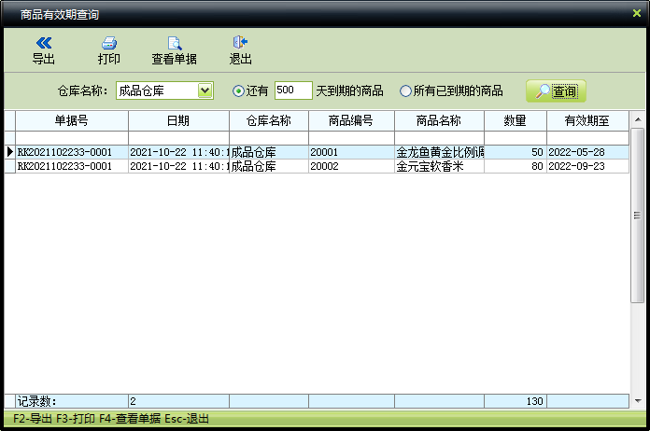
Task: Click the row indicator arrow of first row
Action: click(10, 152)
